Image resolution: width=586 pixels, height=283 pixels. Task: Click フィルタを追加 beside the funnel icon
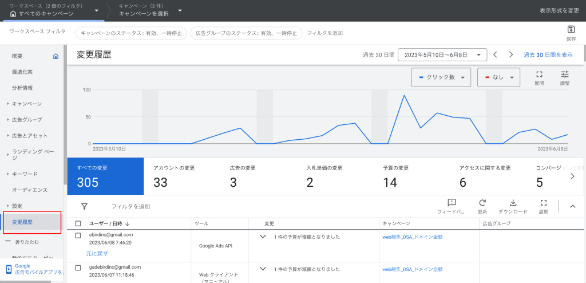click(x=131, y=206)
